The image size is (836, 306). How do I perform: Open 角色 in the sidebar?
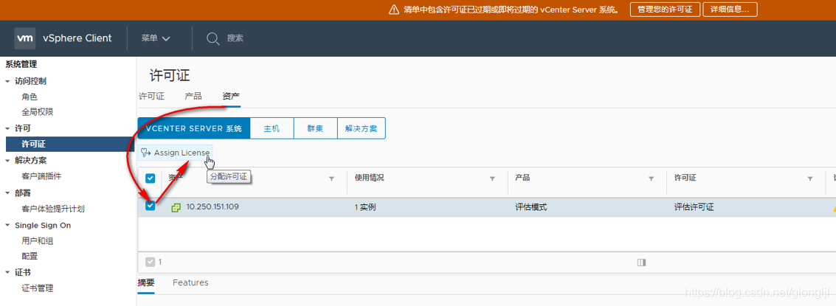(x=30, y=97)
